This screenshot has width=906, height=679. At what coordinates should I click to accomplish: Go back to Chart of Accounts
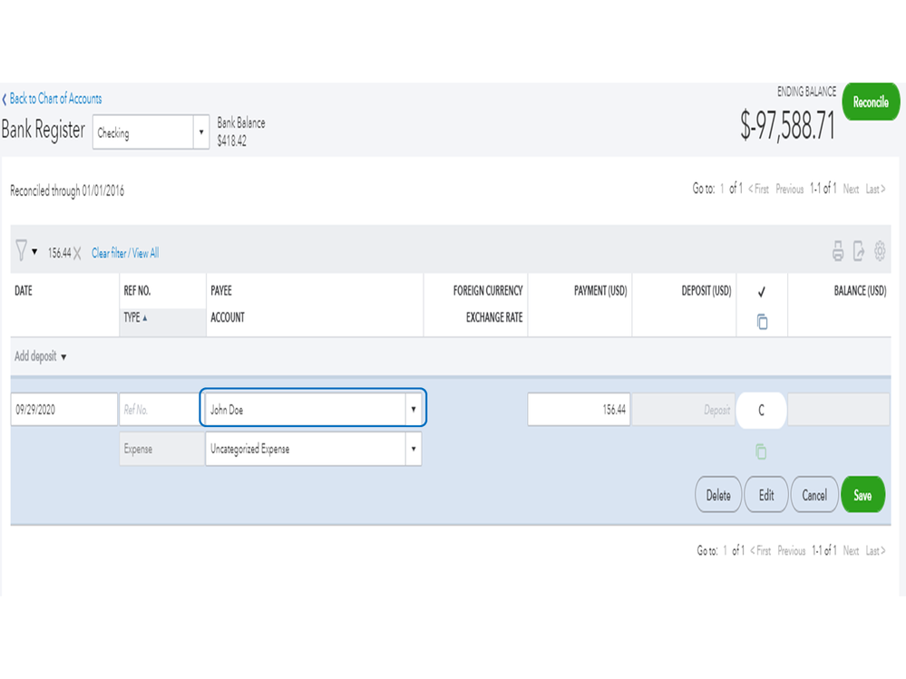coord(54,99)
